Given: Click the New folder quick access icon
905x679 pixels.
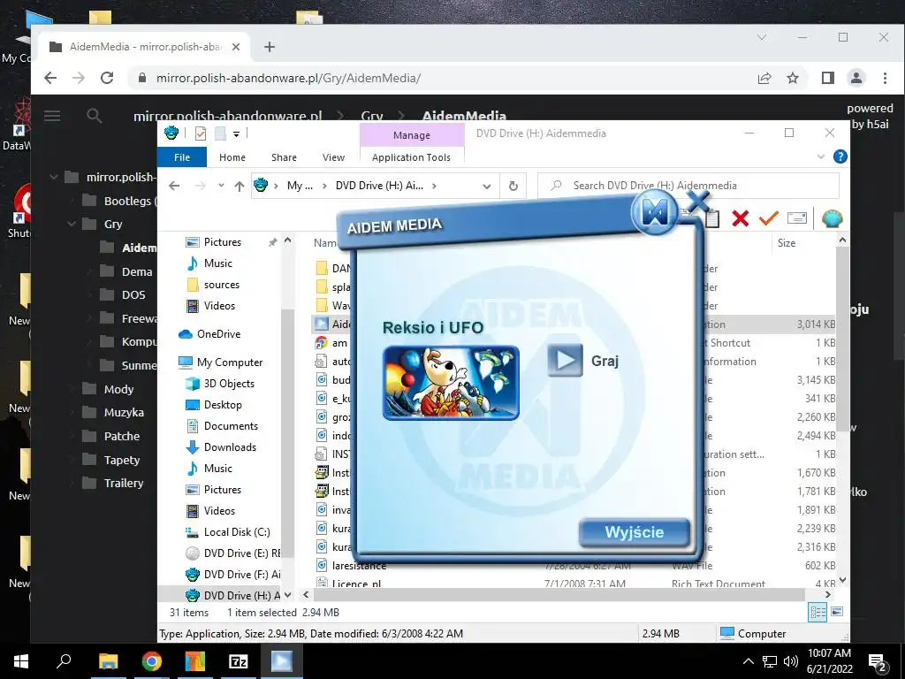Looking at the screenshot, I should (220, 134).
